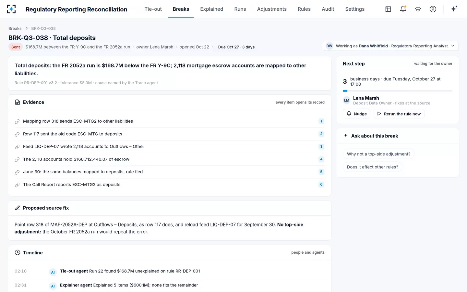Switch to the Tie-out tab
This screenshot has width=467, height=292.
pos(153,9)
